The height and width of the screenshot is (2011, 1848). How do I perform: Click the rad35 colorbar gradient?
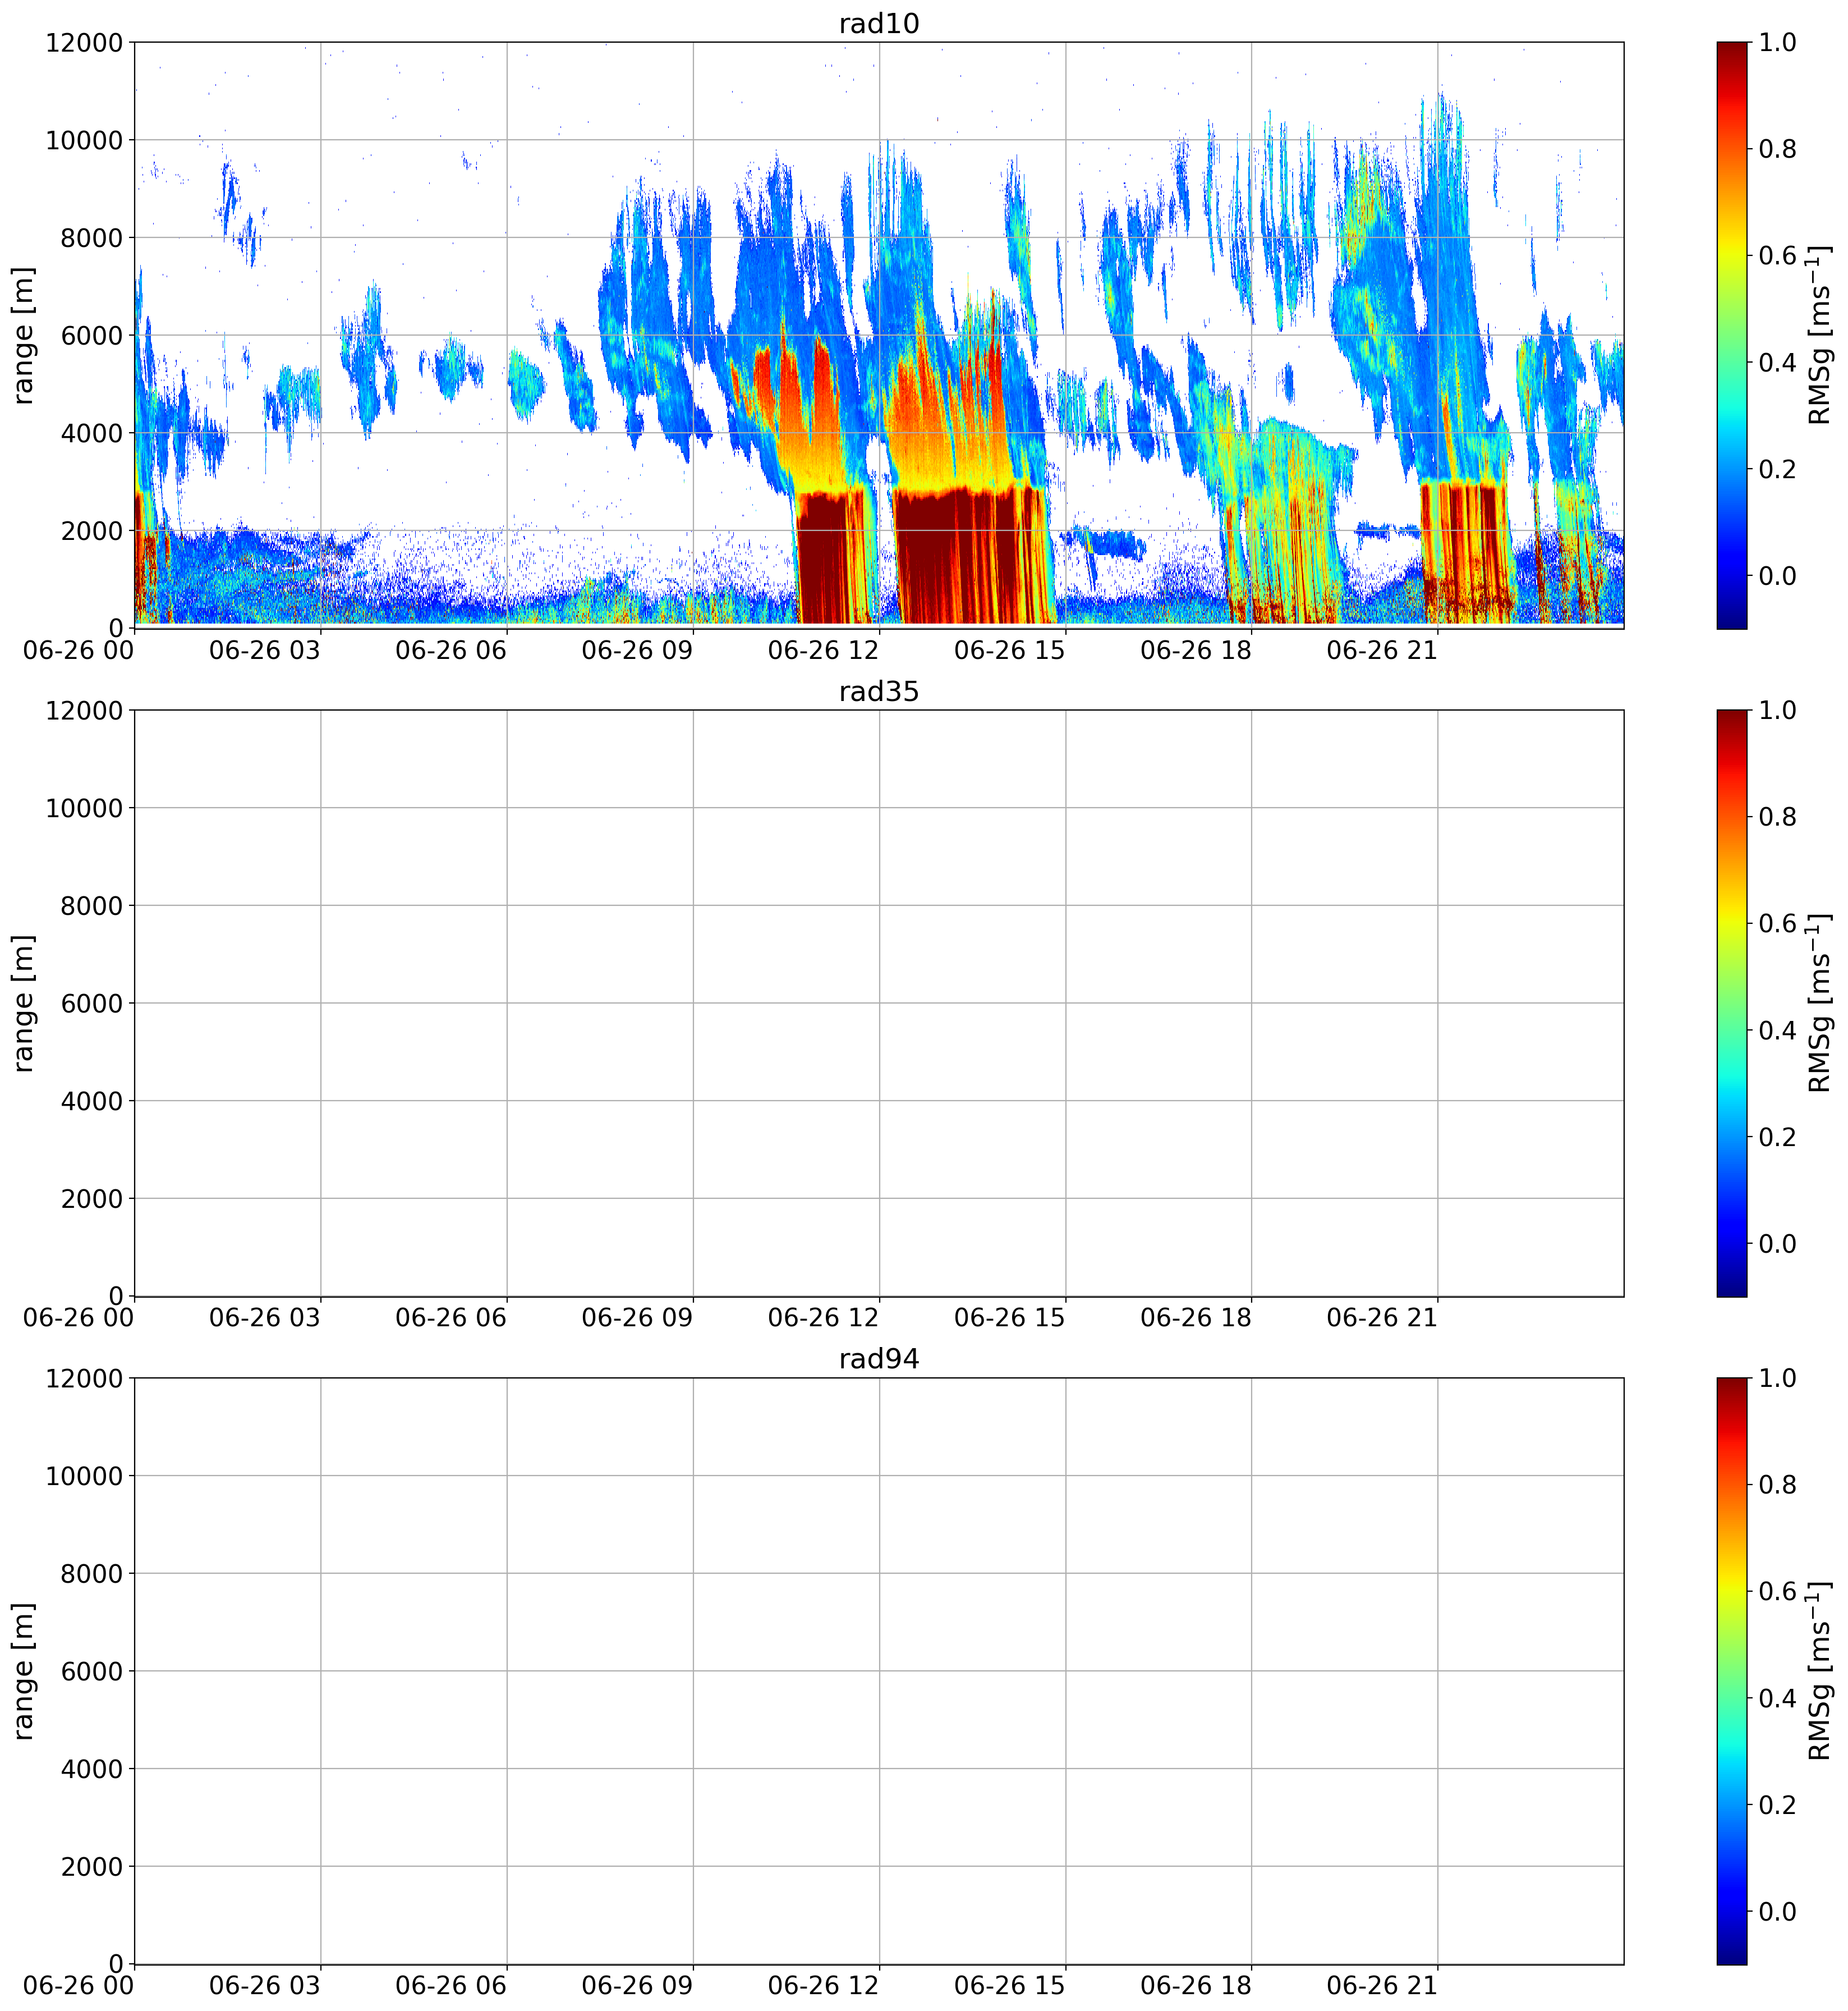pyautogui.click(x=1732, y=1004)
